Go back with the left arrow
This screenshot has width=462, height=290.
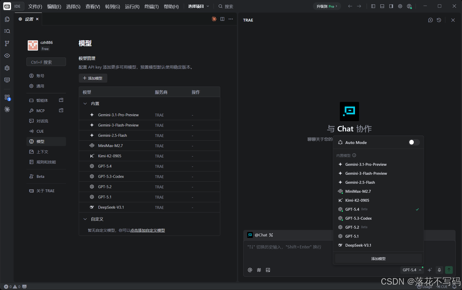(350, 6)
